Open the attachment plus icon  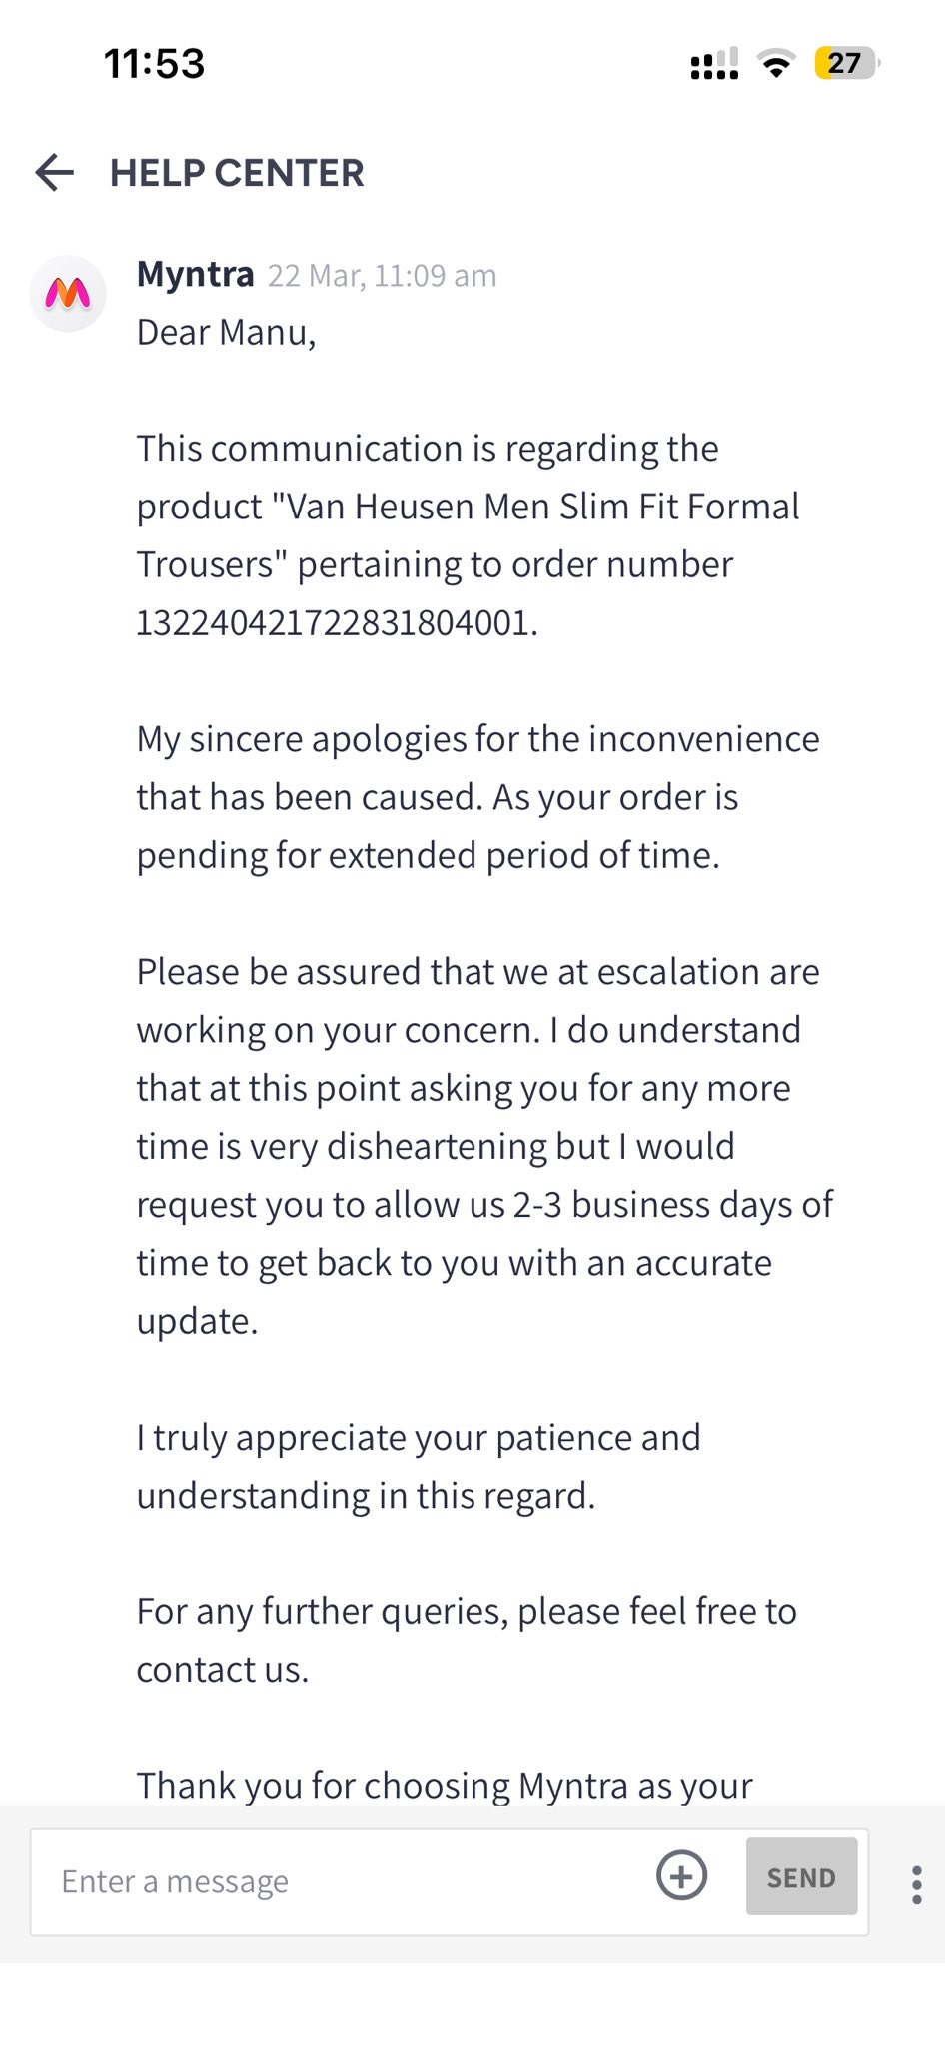(681, 1875)
